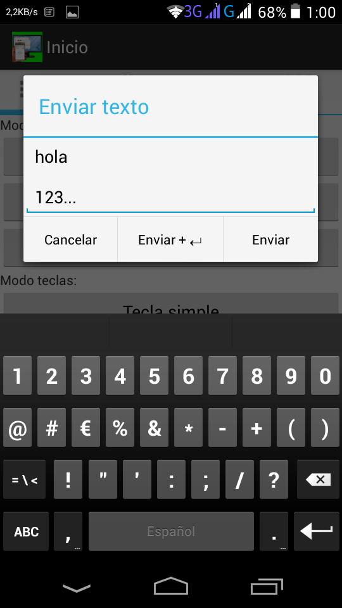The height and width of the screenshot is (608, 342).
Task: Switch keyboard to ABC letters
Action: pyautogui.click(x=26, y=531)
